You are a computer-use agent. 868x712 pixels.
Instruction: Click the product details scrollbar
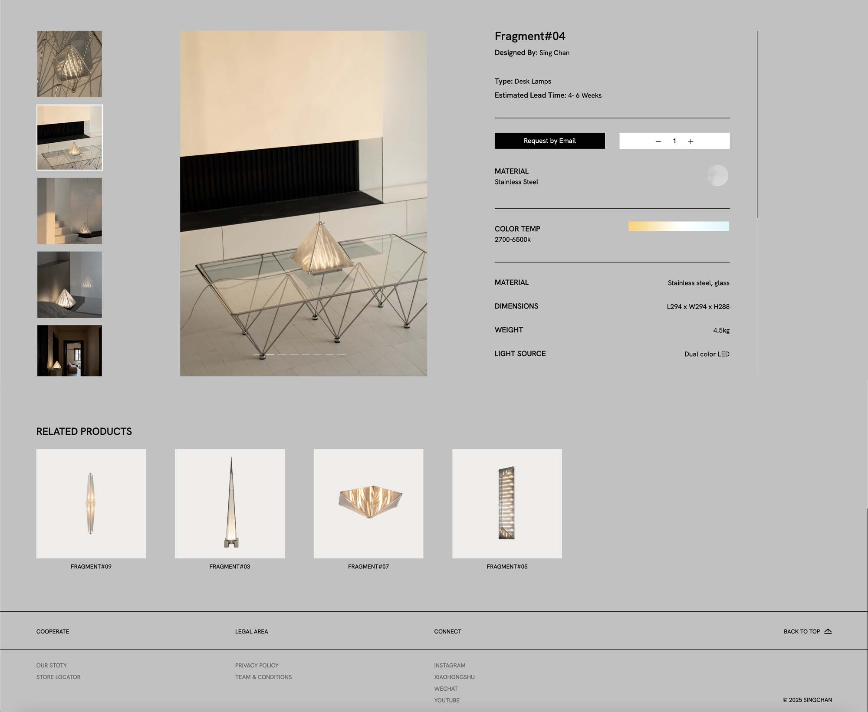(757, 124)
